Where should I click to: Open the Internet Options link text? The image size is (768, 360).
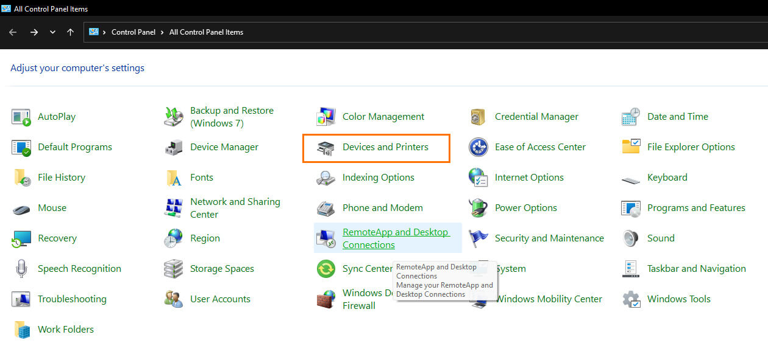[x=529, y=178]
